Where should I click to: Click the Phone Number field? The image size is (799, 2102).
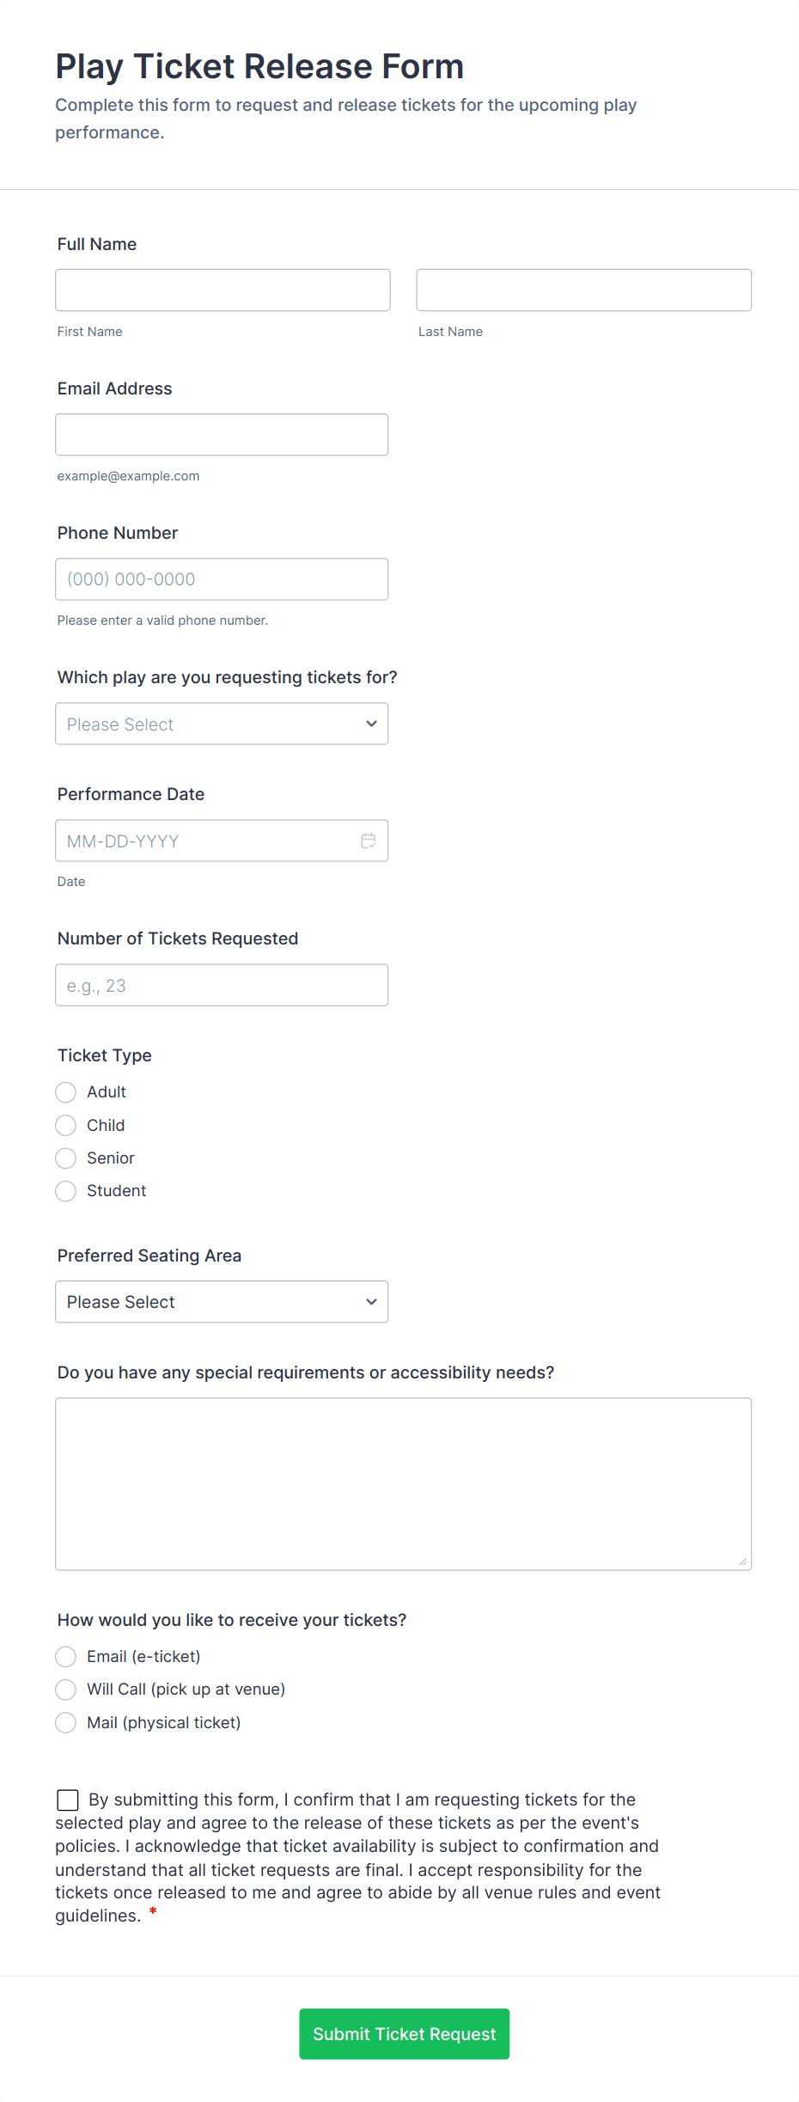[222, 579]
